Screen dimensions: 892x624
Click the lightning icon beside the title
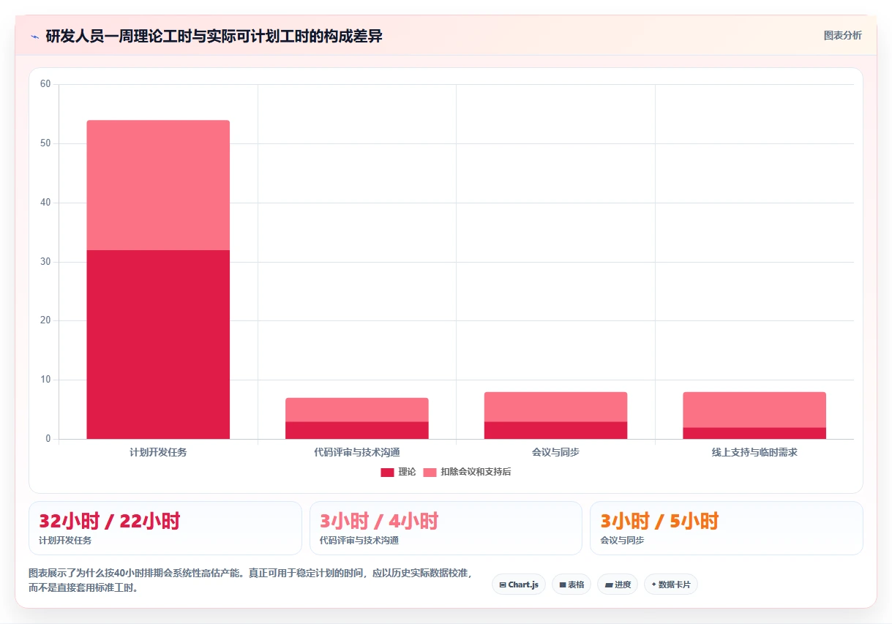pos(34,36)
